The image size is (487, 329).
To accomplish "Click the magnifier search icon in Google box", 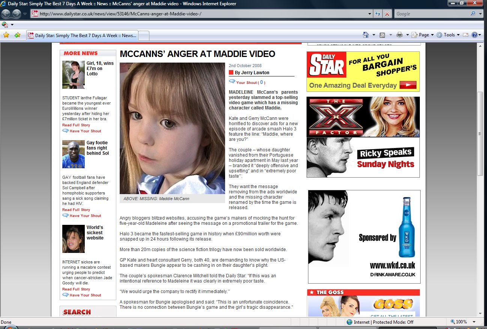I will tap(473, 14).
